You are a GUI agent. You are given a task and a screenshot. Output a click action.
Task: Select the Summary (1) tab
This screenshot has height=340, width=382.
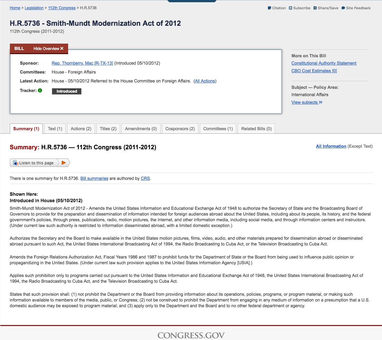click(x=26, y=129)
